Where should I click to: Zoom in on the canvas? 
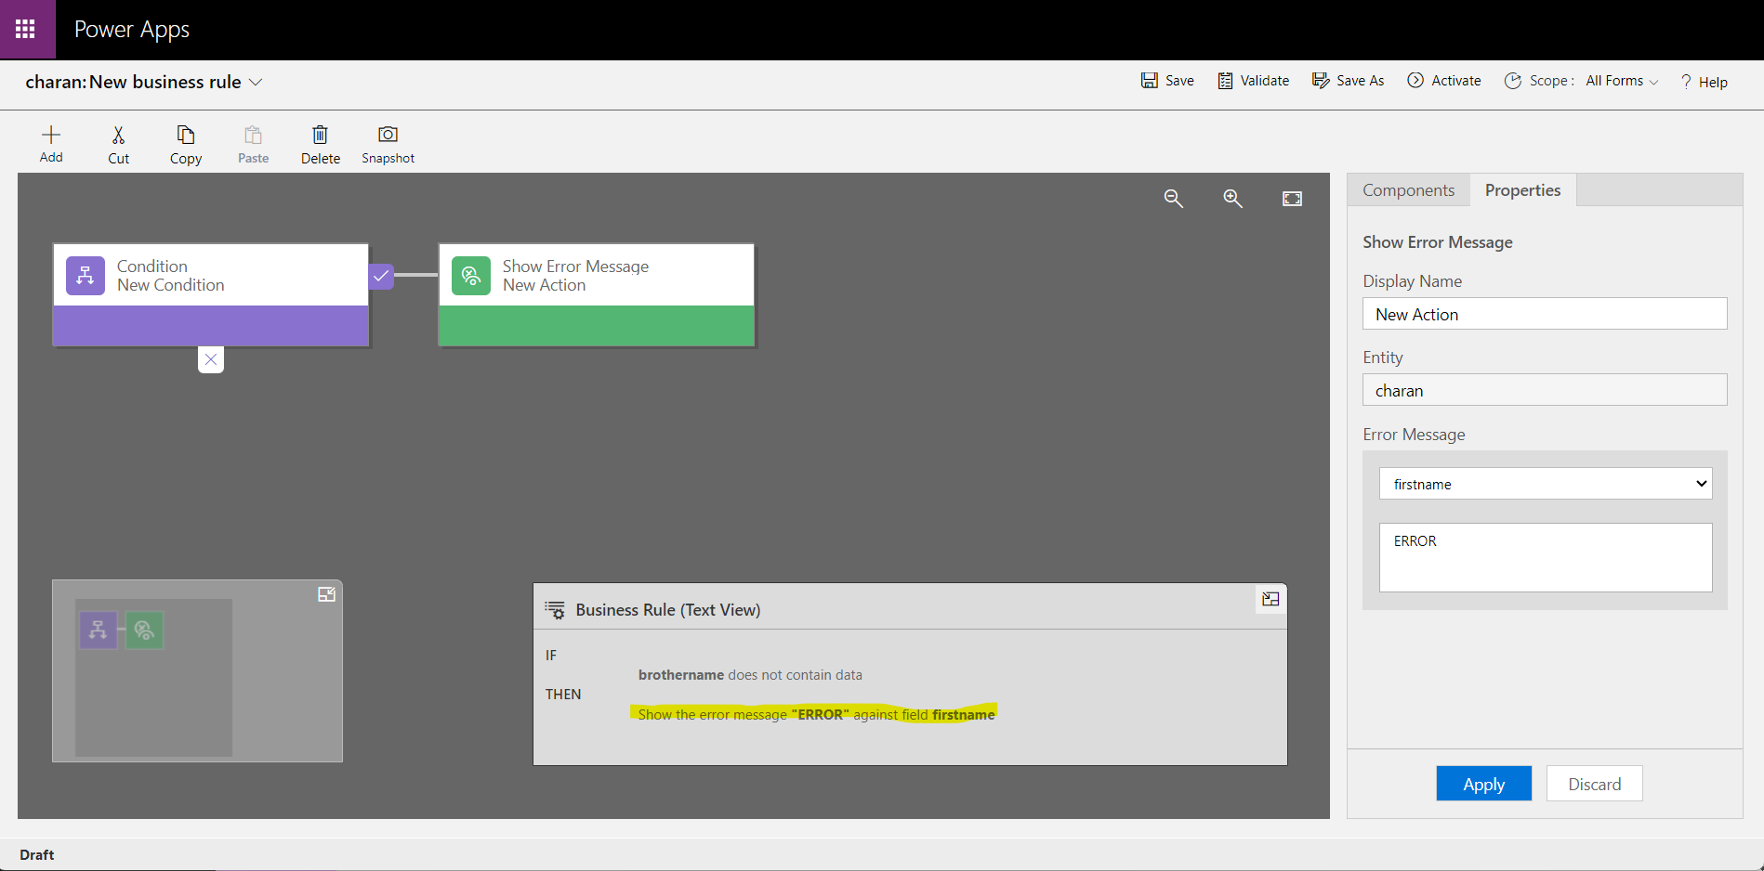1233,199
